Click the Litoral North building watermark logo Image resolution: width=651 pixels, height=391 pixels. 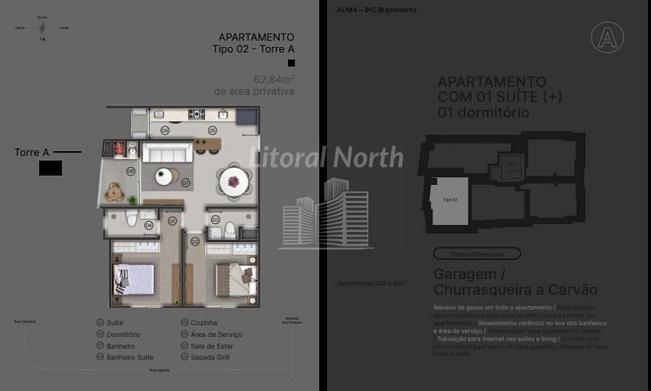pos(325,213)
